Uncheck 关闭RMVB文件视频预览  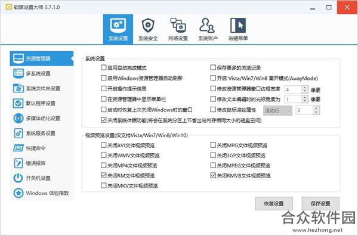213,175
